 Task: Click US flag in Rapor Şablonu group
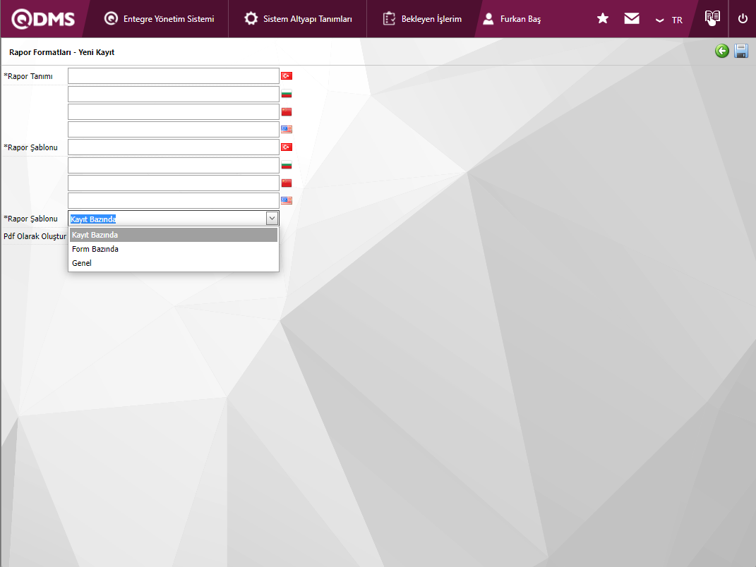click(287, 200)
